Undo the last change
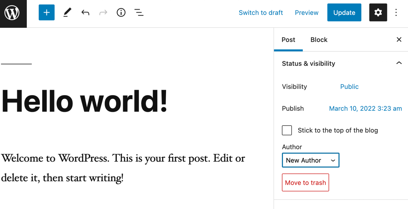408x209 pixels. click(85, 12)
